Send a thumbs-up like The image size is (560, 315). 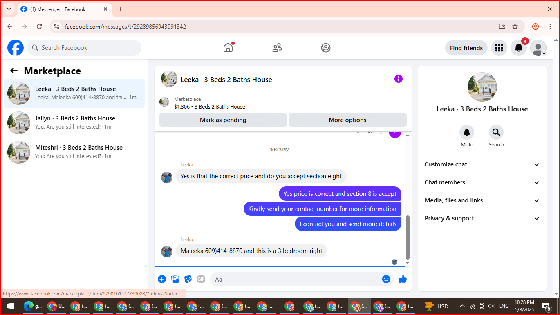(403, 279)
